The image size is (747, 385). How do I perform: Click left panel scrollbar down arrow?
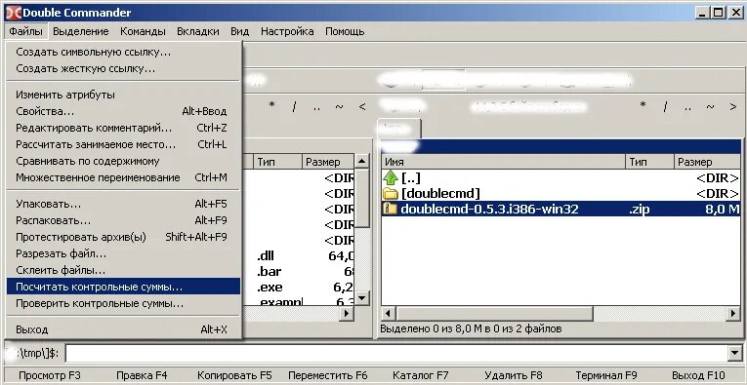tap(361, 298)
